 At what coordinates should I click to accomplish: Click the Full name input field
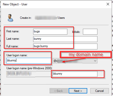(x=65, y=46)
